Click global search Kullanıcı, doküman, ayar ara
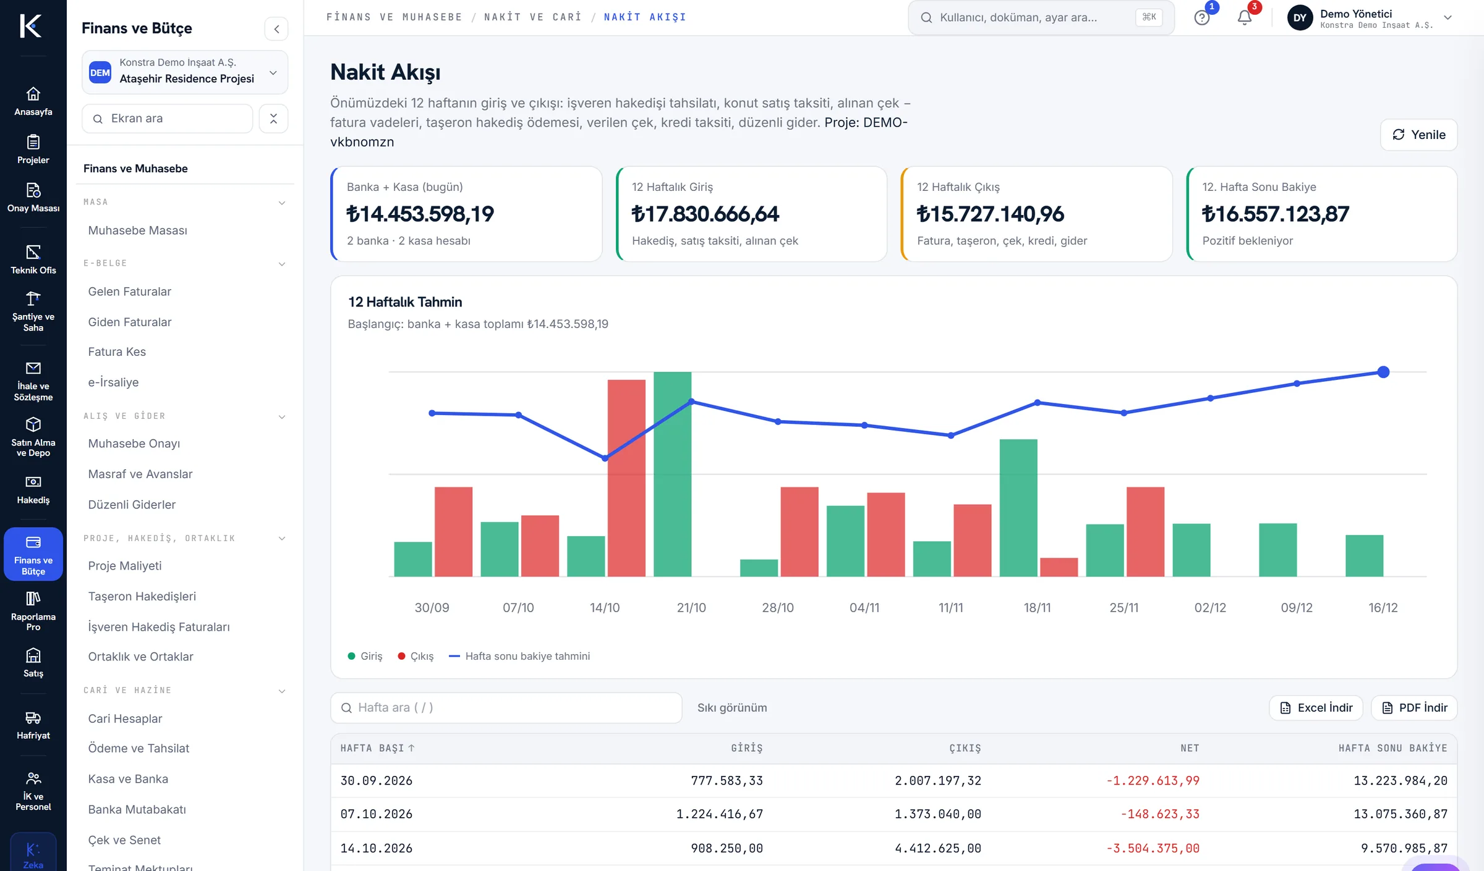 [1041, 17]
